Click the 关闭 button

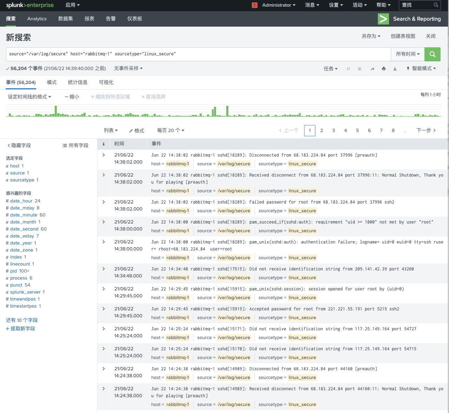pos(431,36)
